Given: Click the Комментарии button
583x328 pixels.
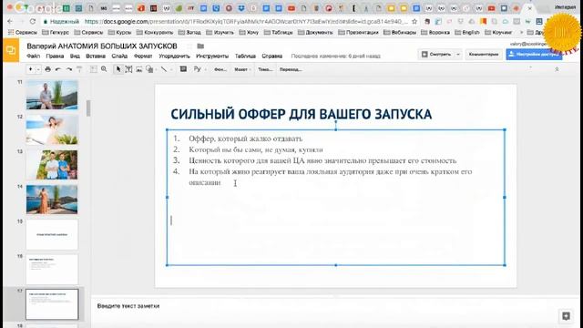Looking at the screenshot, I should pyautogui.click(x=484, y=55).
